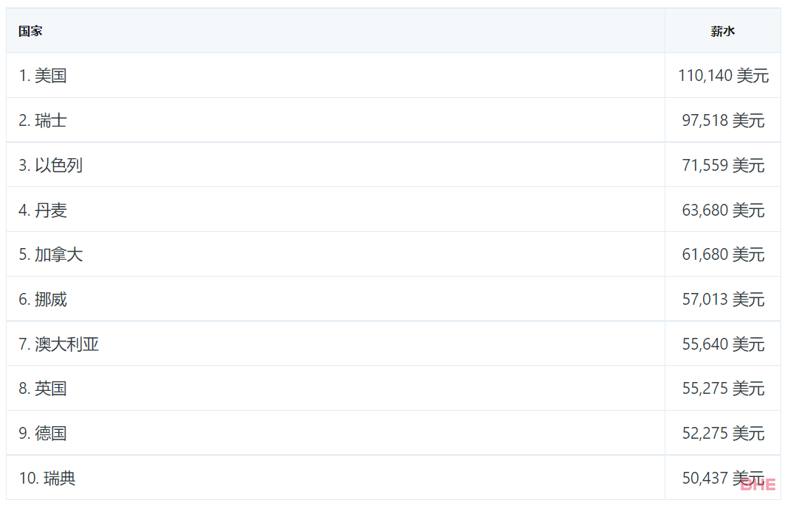Click the 55,640 美元 salary cell
790x505 pixels.
723,345
